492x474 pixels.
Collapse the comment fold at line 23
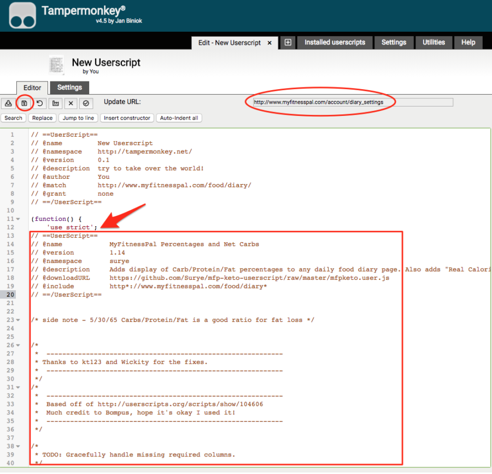[x=19, y=320]
